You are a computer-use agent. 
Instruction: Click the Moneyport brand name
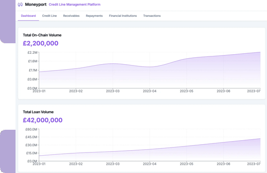point(36,5)
